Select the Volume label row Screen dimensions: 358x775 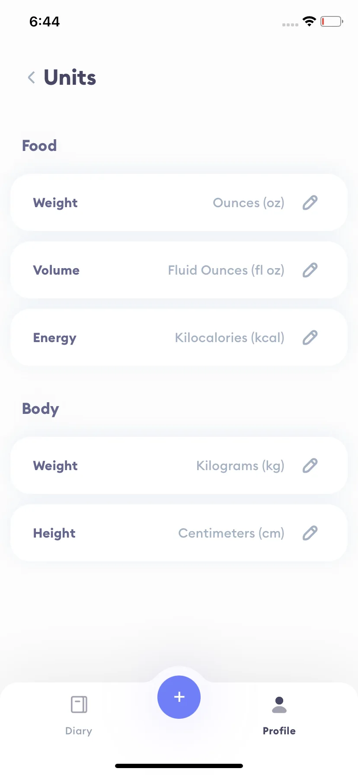pos(179,270)
